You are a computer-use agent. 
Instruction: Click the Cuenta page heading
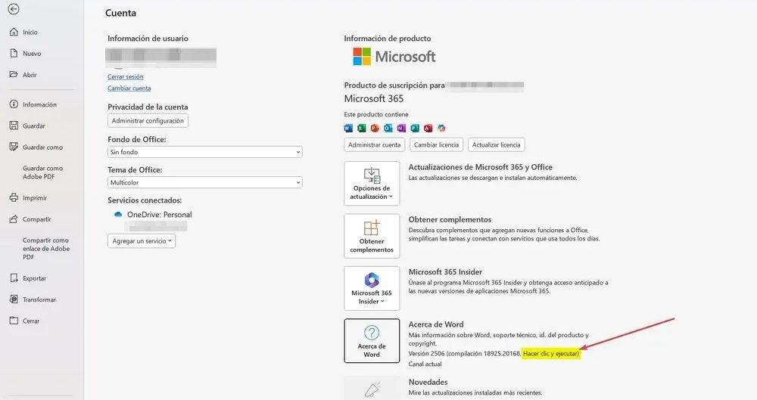point(120,13)
